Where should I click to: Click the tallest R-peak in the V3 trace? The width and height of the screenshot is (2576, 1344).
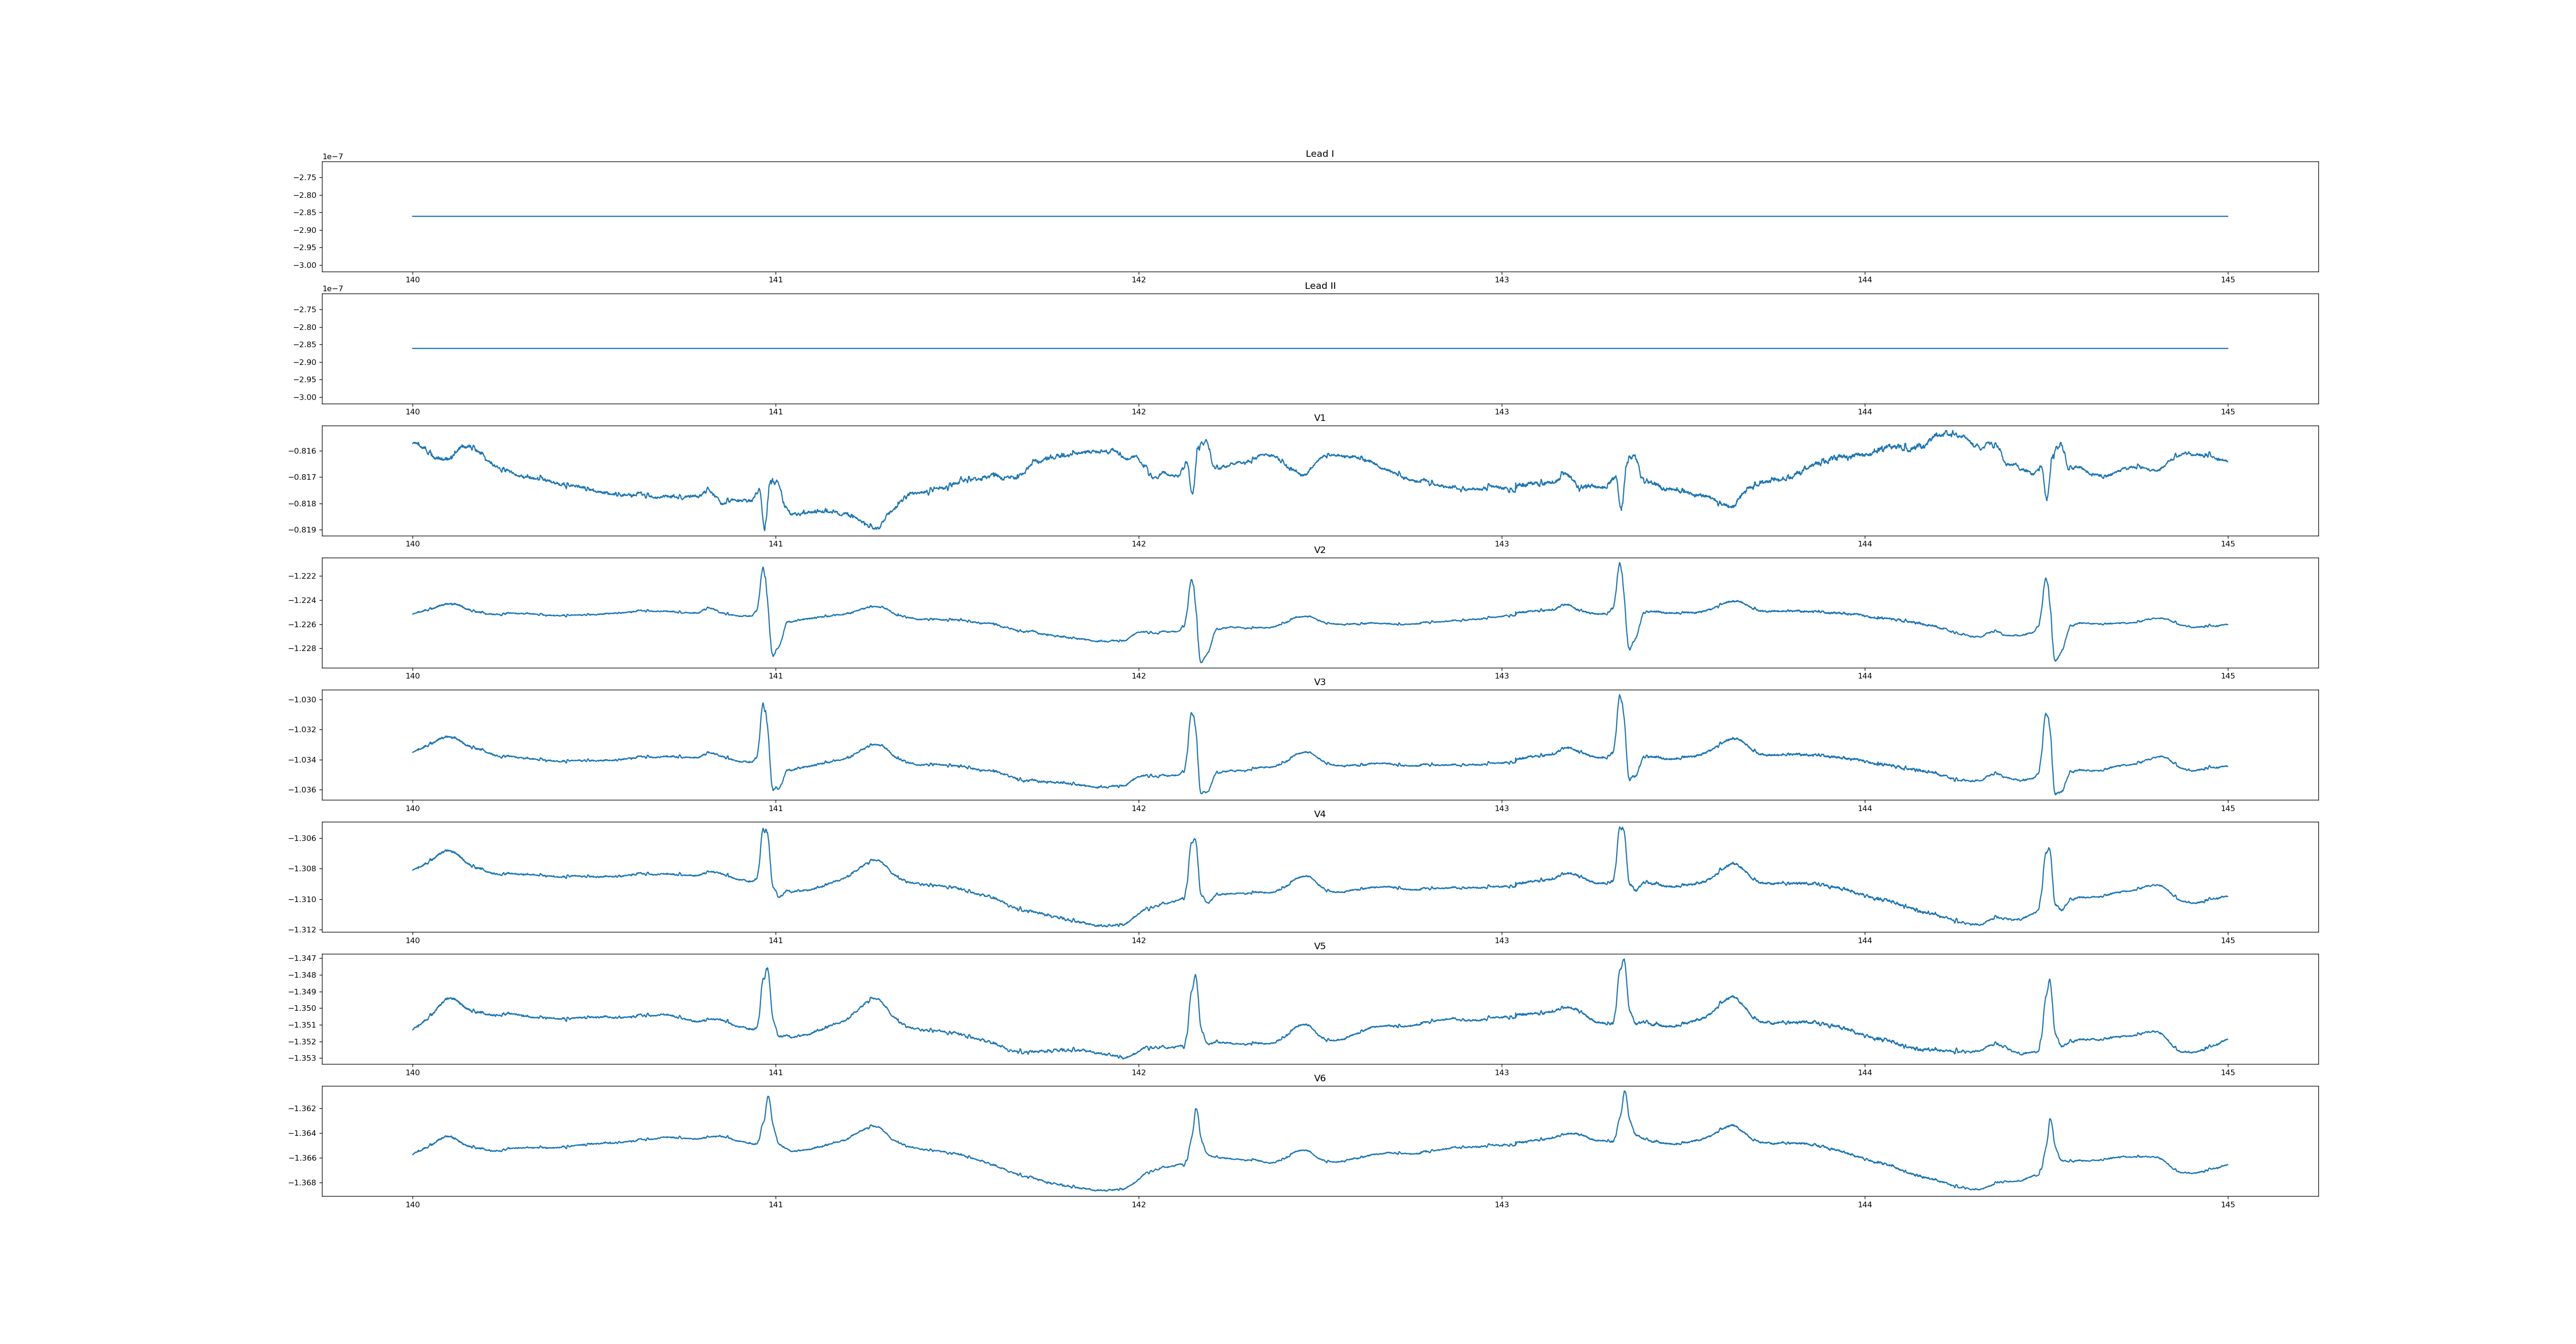(1619, 696)
